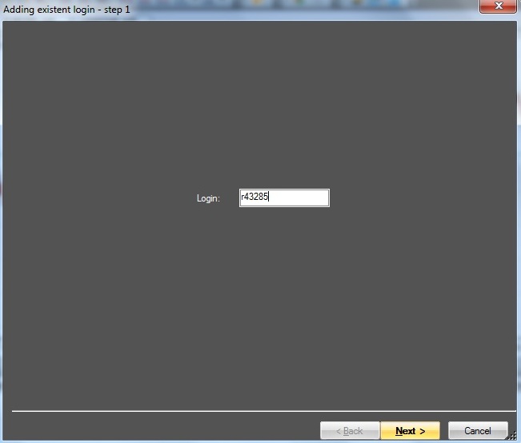Place the cursor in the blank end of the Login box
The width and height of the screenshot is (521, 443).
click(x=308, y=198)
